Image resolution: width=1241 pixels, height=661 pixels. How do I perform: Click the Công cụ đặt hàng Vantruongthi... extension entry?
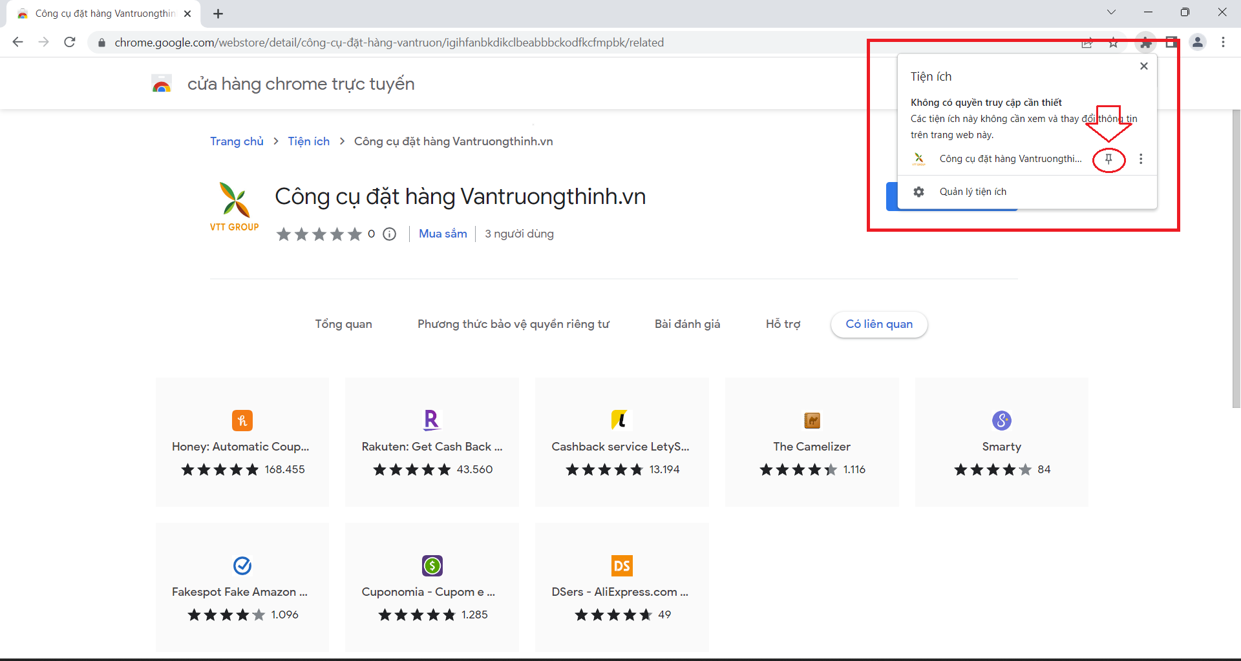[1010, 159]
